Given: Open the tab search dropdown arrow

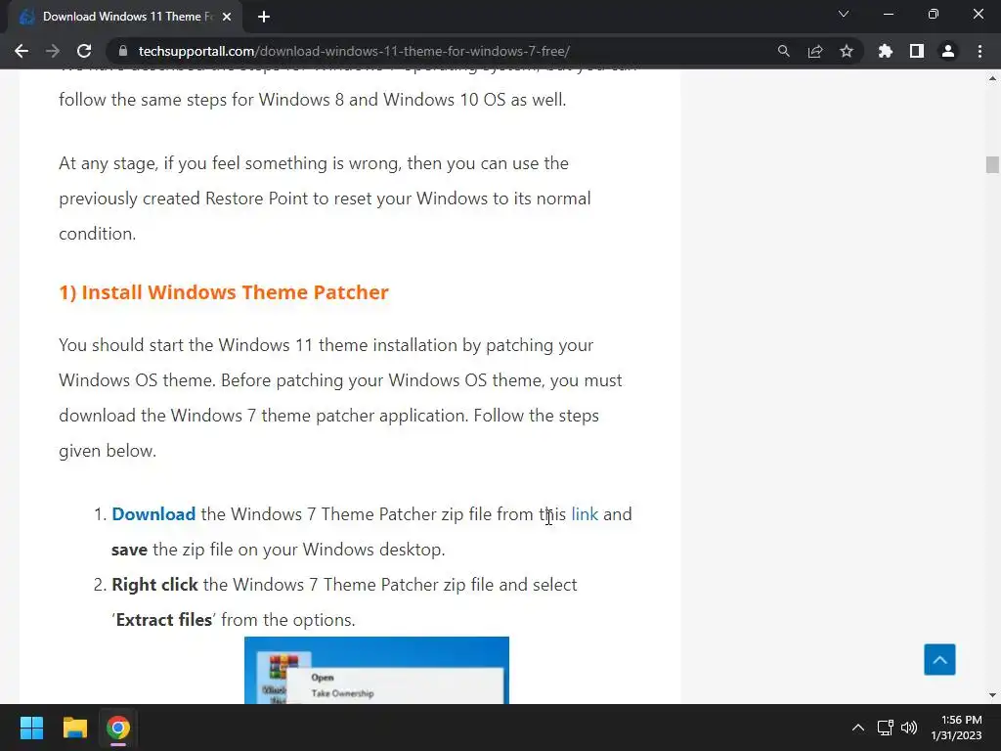Looking at the screenshot, I should coord(844,14).
